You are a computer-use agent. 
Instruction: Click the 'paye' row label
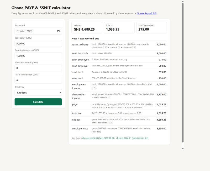tap(75, 105)
